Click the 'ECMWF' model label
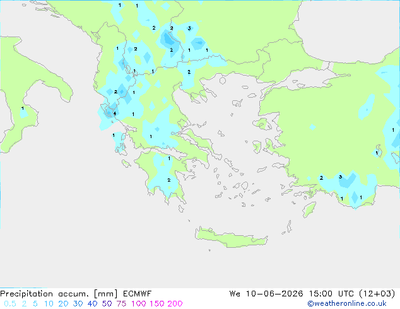The width and height of the screenshot is (400, 309). 138,294
